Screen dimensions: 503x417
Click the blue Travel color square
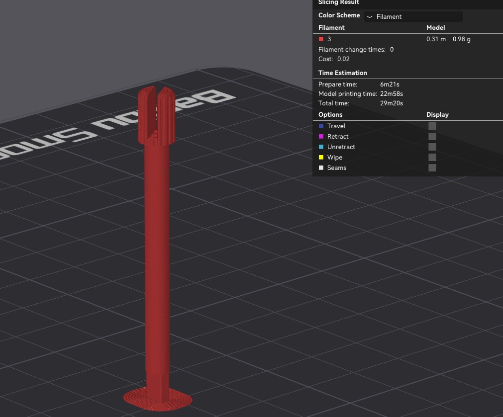click(x=321, y=126)
